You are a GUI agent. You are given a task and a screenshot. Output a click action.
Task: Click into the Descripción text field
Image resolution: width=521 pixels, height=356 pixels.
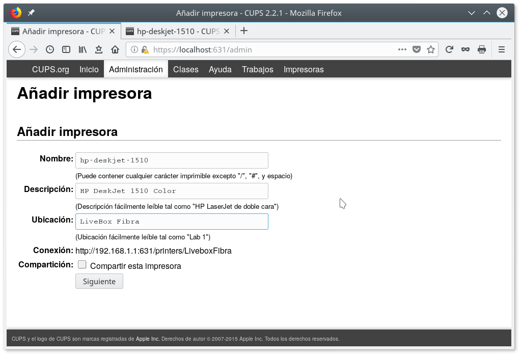click(172, 191)
